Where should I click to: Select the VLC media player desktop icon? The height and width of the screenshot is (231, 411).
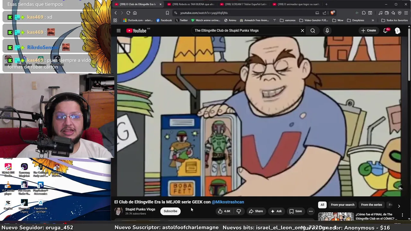[x=8, y=189]
